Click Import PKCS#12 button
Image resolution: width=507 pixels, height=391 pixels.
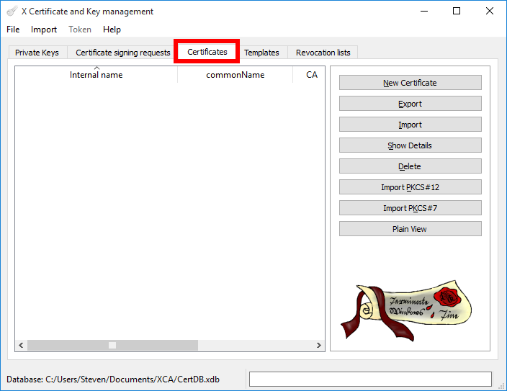point(410,187)
